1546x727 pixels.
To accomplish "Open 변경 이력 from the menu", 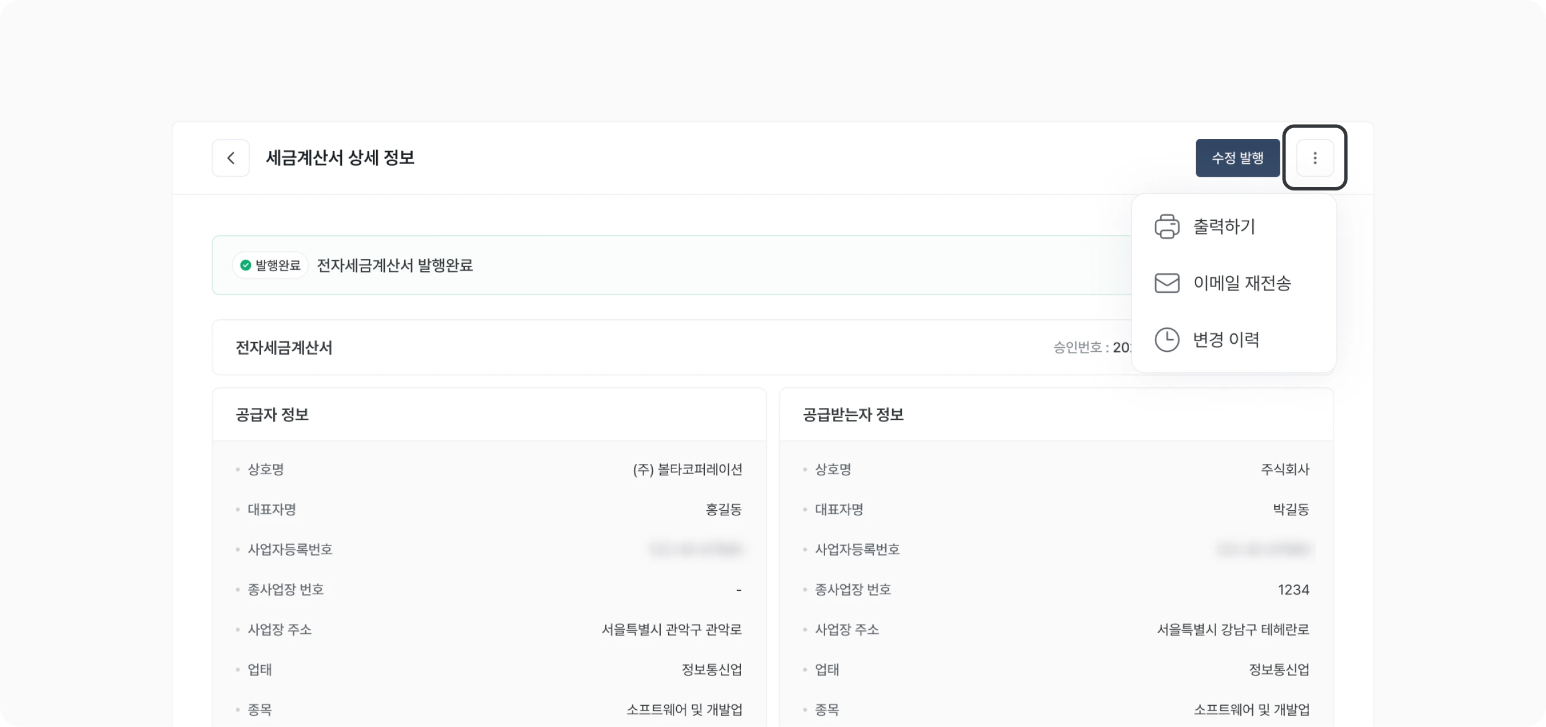I will (x=1233, y=340).
